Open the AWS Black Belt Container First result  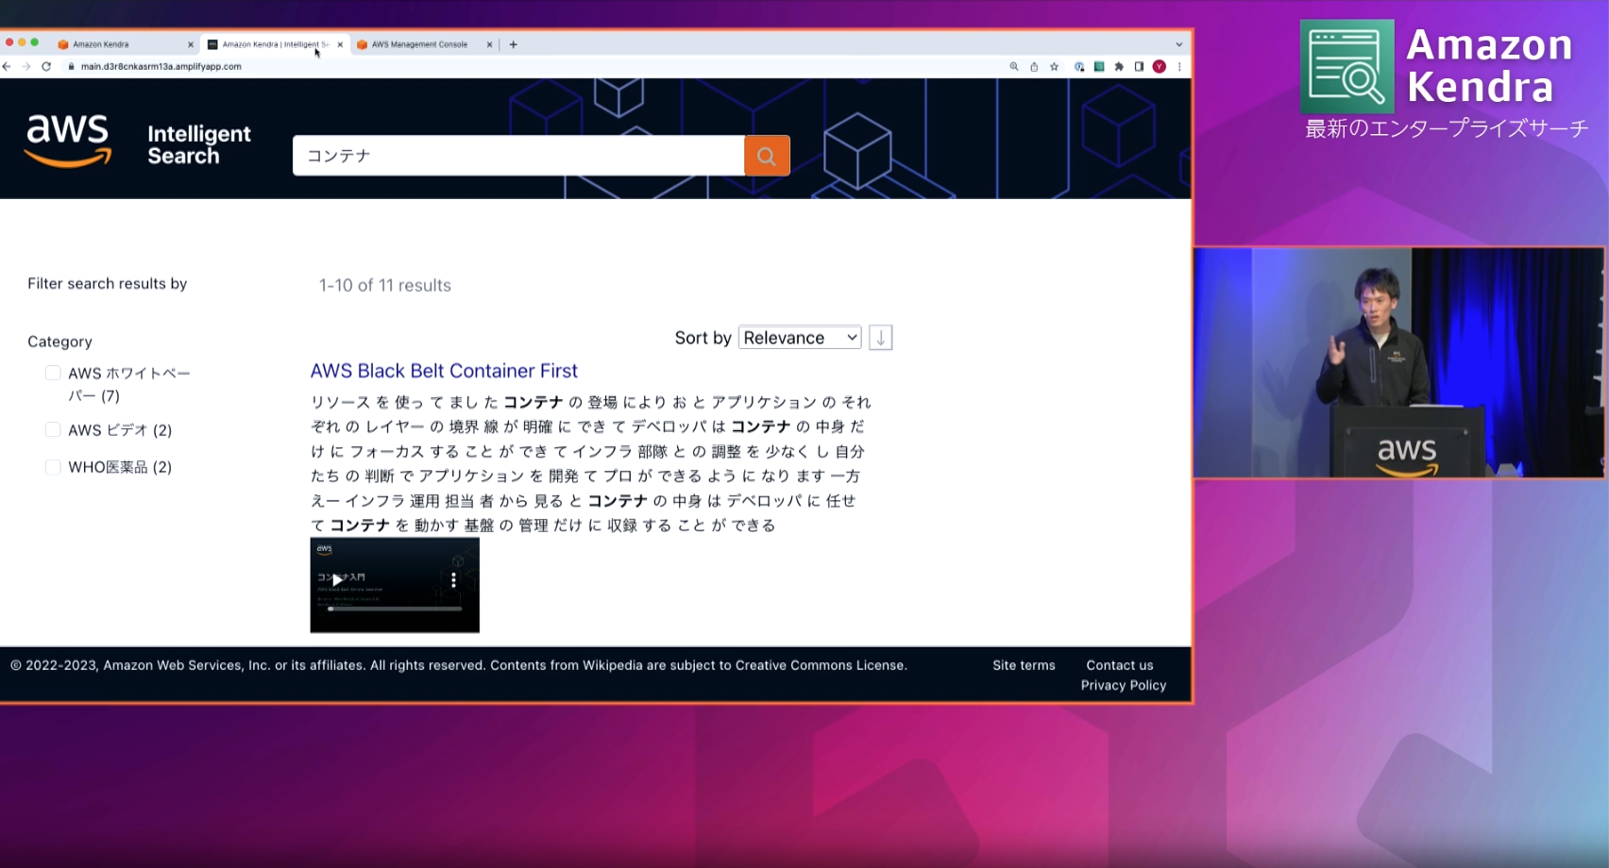coord(444,371)
